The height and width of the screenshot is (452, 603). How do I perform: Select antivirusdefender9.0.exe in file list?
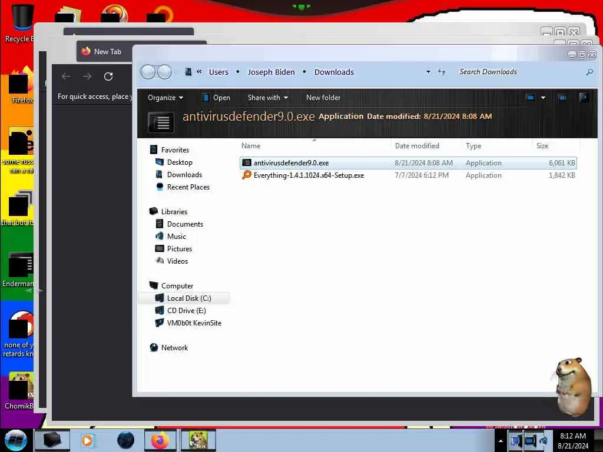(x=408, y=163)
